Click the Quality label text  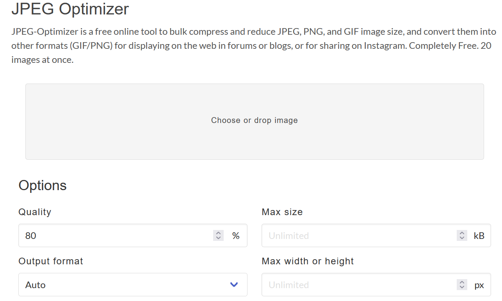35,212
